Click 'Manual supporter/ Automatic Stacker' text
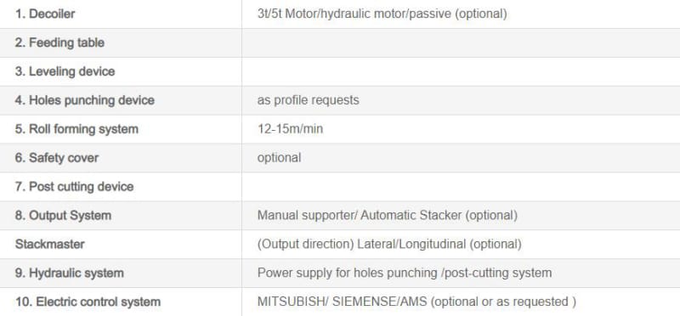Viewport: 680px width, 316px height. tap(359, 216)
